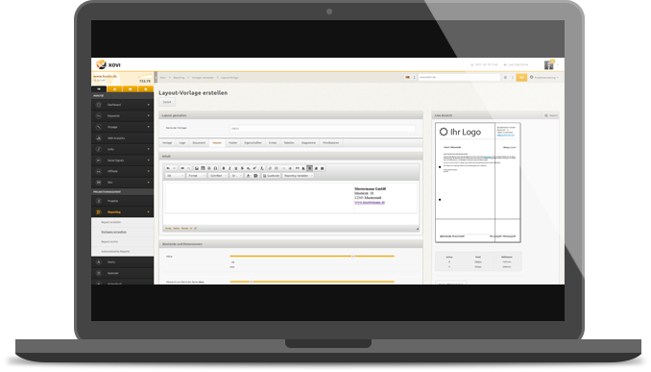This screenshot has width=651, height=372.
Task: Click the Zurück button
Action: [167, 102]
